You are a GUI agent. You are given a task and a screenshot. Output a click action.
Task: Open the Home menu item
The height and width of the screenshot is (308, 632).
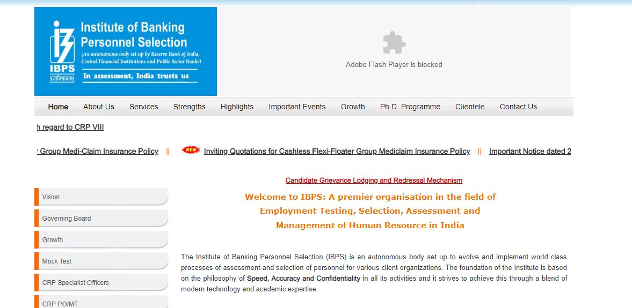pos(58,107)
